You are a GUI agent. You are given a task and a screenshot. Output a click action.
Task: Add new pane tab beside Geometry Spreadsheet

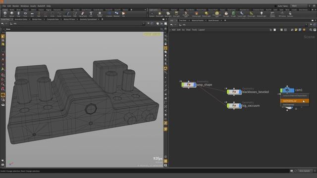pos(103,19)
